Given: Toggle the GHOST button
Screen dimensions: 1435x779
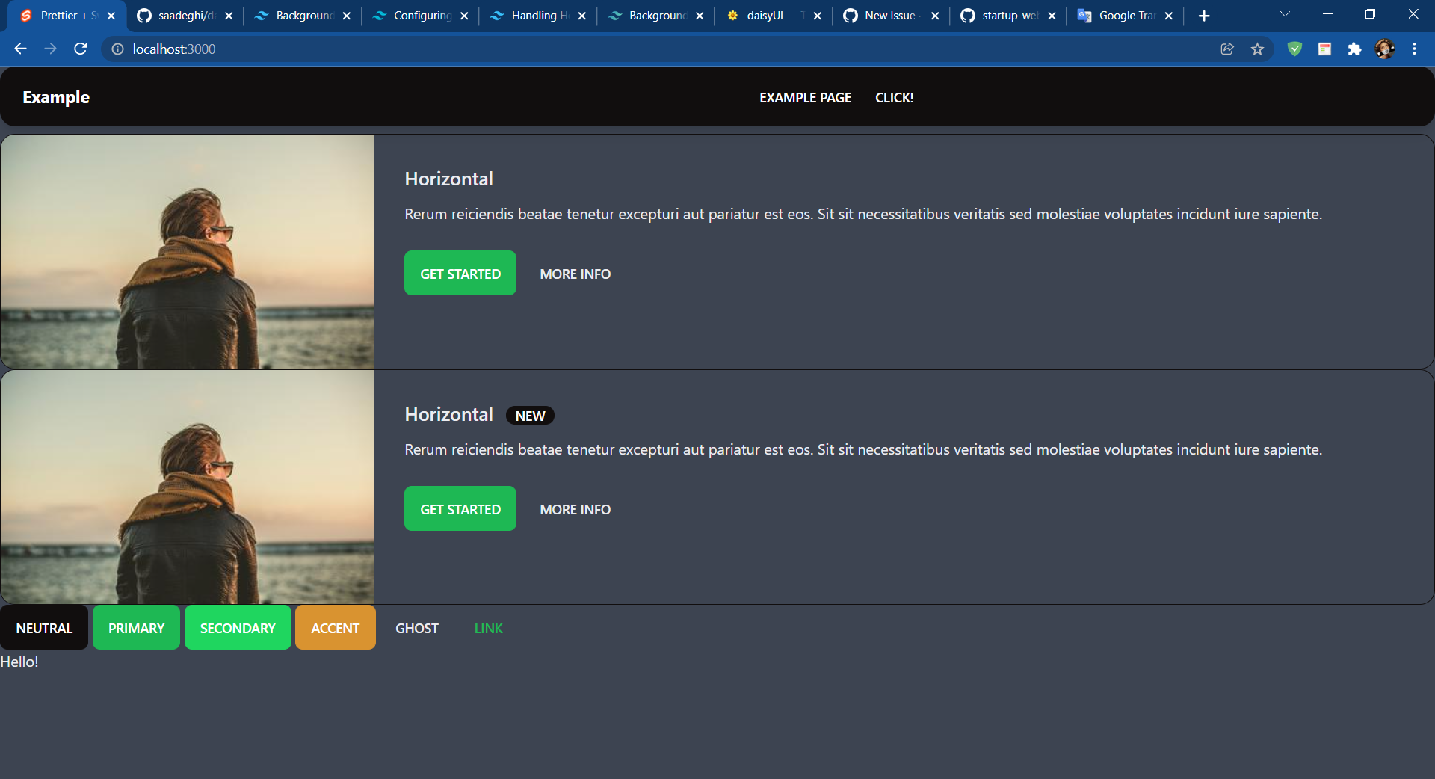Looking at the screenshot, I should pos(416,628).
